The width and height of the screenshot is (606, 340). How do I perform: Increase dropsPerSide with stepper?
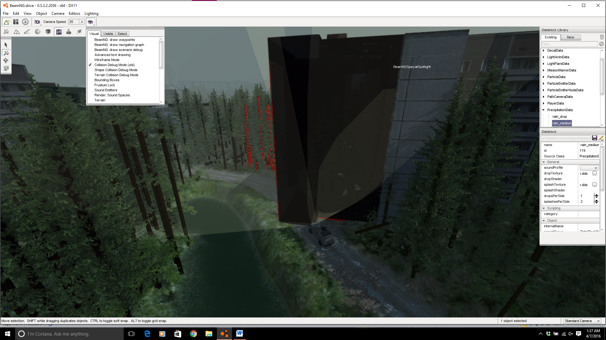[x=597, y=195]
